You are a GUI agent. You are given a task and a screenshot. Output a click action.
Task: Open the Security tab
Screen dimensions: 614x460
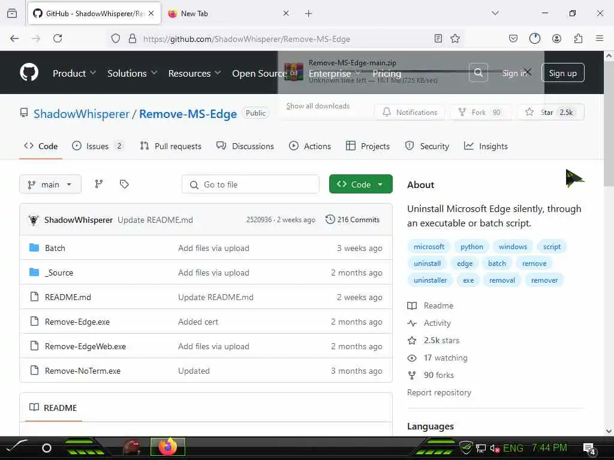(427, 146)
